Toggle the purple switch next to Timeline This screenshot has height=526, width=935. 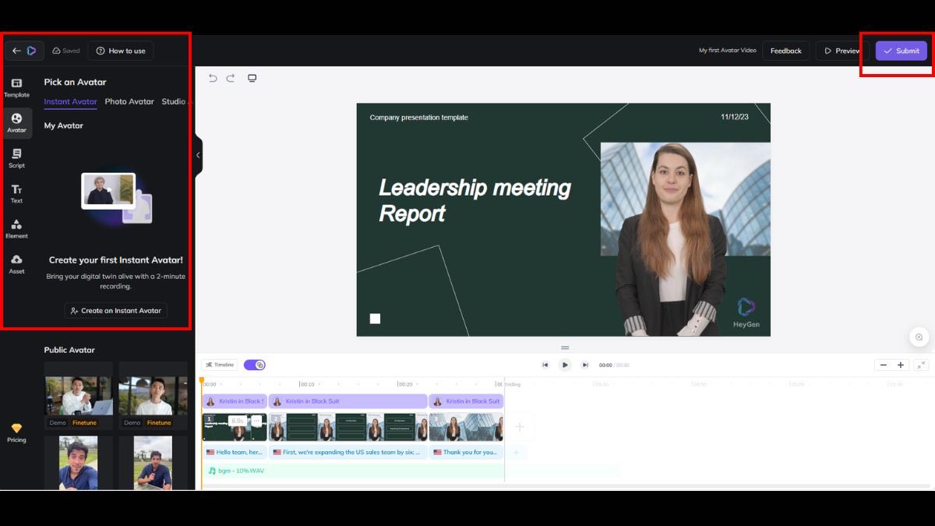point(254,364)
